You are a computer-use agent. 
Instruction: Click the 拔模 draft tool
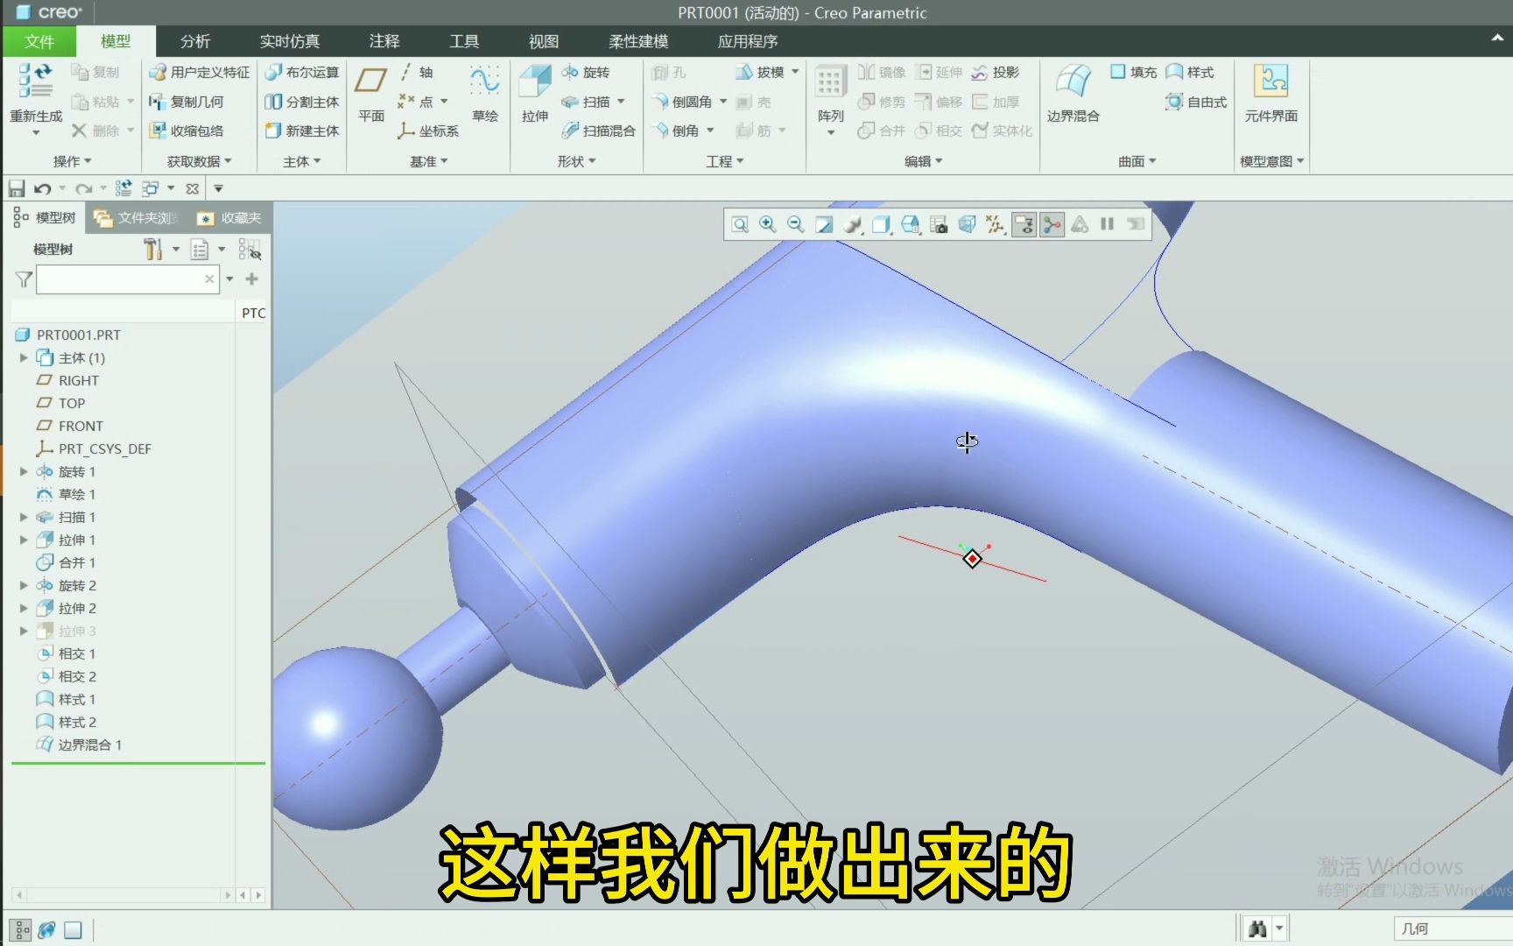[x=760, y=73]
